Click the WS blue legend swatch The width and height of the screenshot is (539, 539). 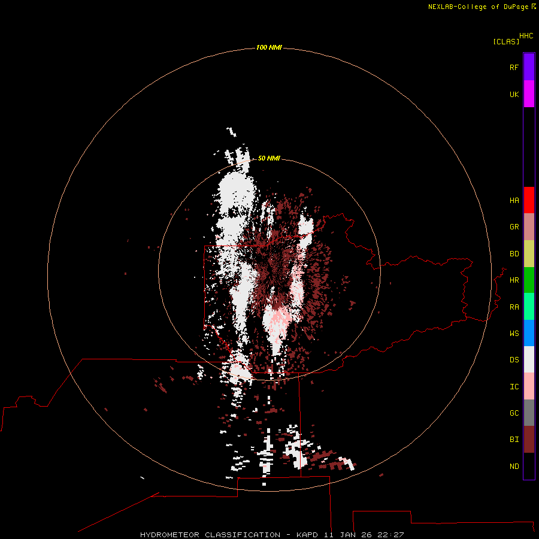coord(529,333)
